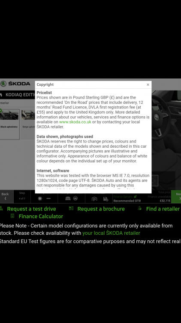Open Request a brochure link
The height and width of the screenshot is (323, 181).
click(101, 209)
